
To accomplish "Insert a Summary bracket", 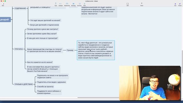I will 79,5.
